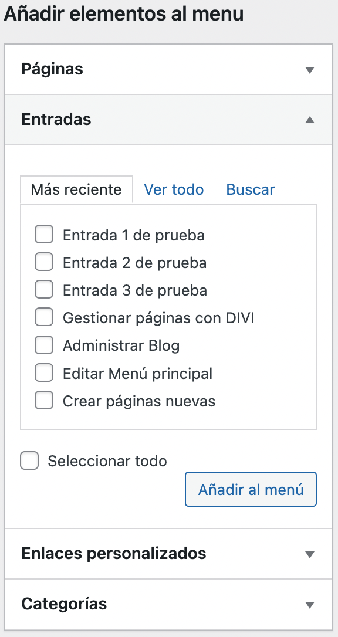Check the Entrada 3 de prueba checkbox
The image size is (338, 637).
click(44, 290)
